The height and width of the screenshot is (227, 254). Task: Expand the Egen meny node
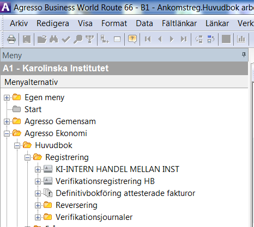pyautogui.click(x=7, y=97)
